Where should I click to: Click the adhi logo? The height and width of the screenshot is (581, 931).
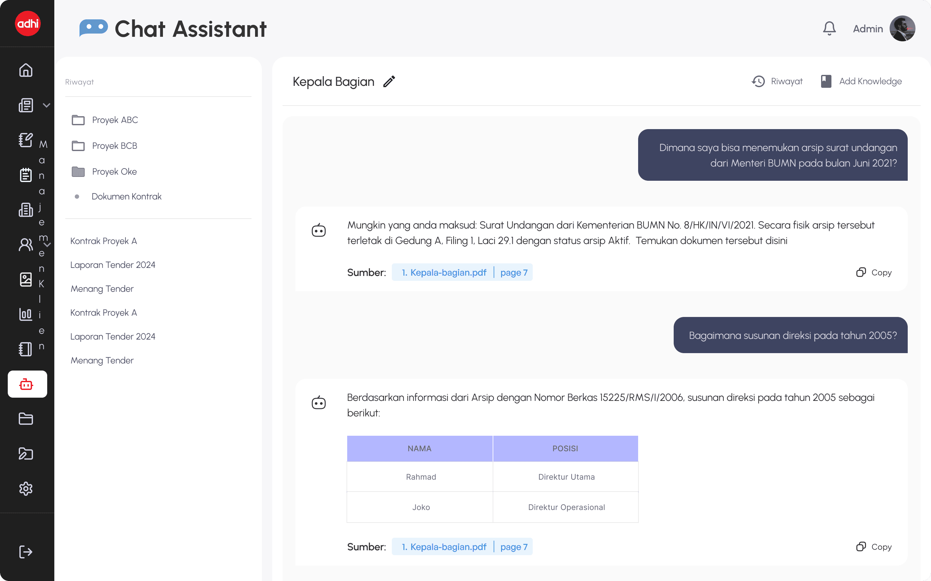tap(27, 24)
